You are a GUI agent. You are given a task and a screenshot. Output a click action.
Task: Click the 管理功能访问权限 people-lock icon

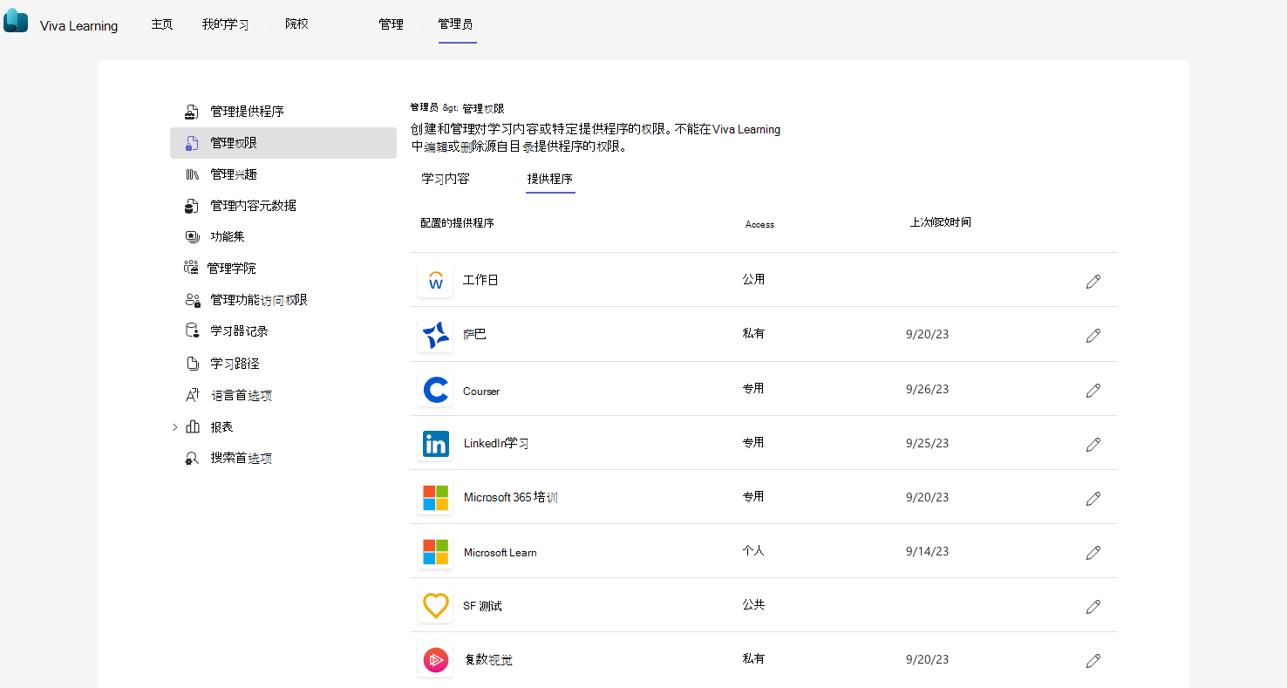[x=192, y=300]
